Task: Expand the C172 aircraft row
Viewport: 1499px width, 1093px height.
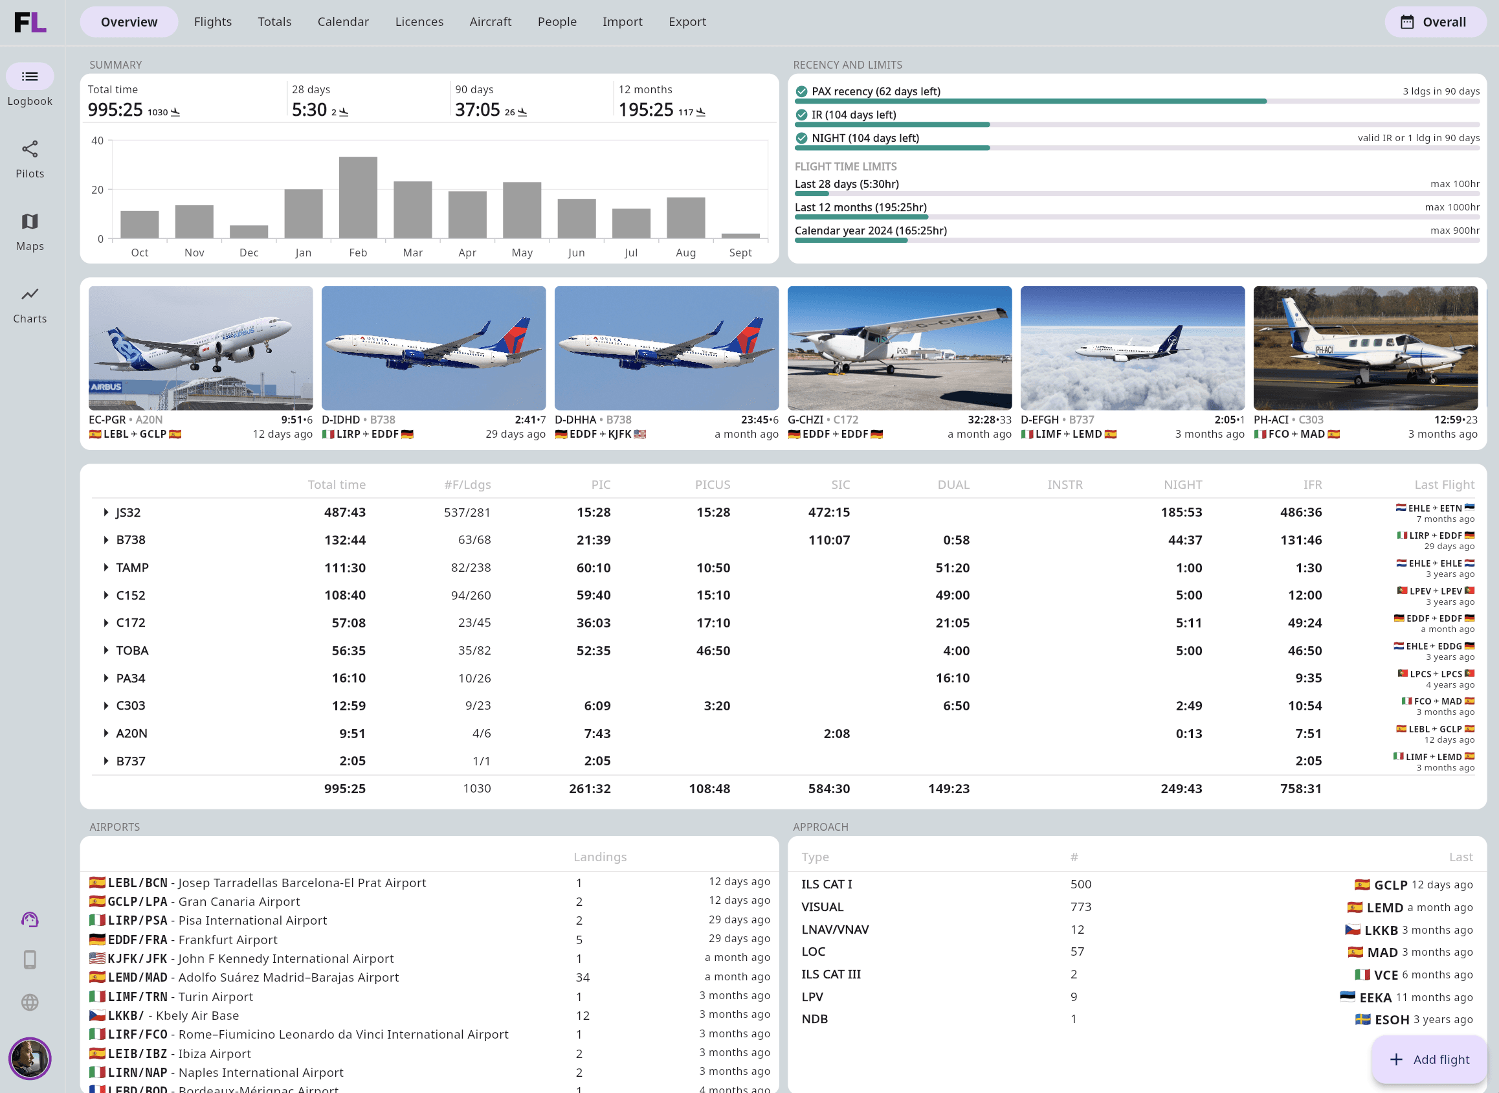Action: pos(105,623)
